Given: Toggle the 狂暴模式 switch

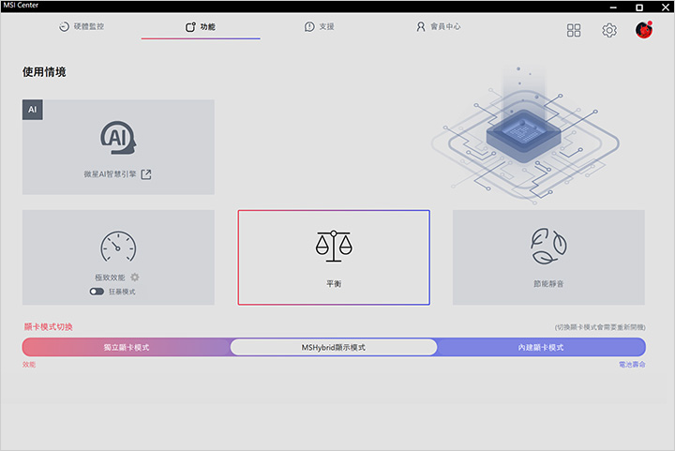Looking at the screenshot, I should (97, 292).
